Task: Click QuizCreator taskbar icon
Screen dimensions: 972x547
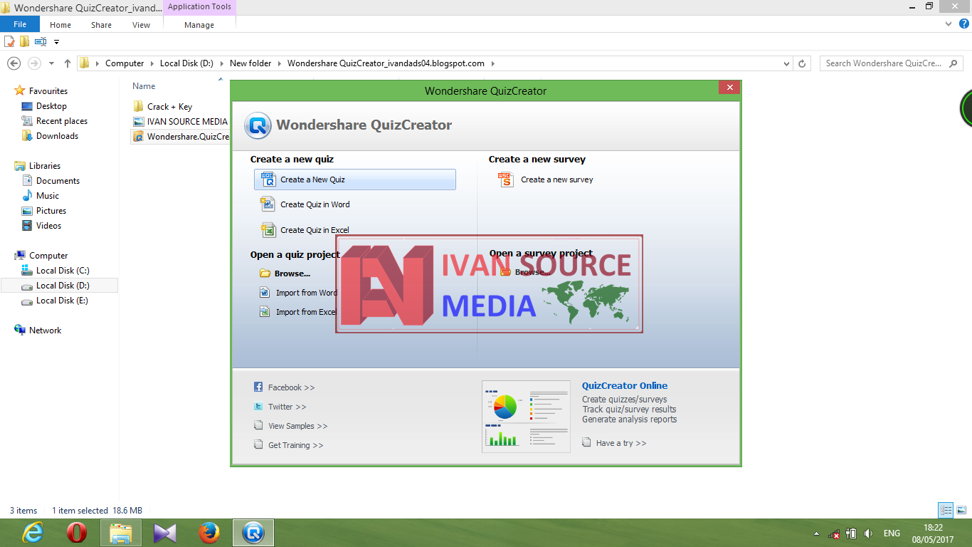Action: [x=253, y=533]
